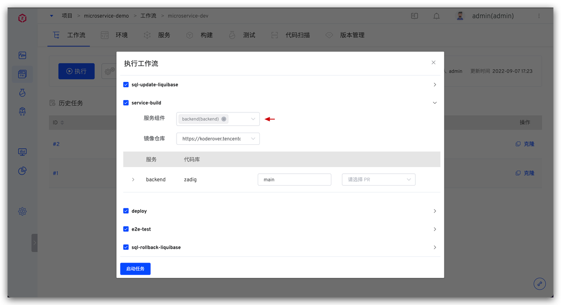This screenshot has height=305, width=561.
Task: Switch to the 代码扫描 tab
Action: (291, 35)
